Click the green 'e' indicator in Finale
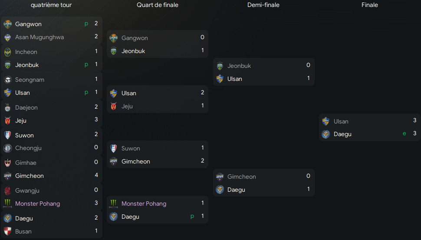Screen dimensions: 421x240 click(405, 133)
